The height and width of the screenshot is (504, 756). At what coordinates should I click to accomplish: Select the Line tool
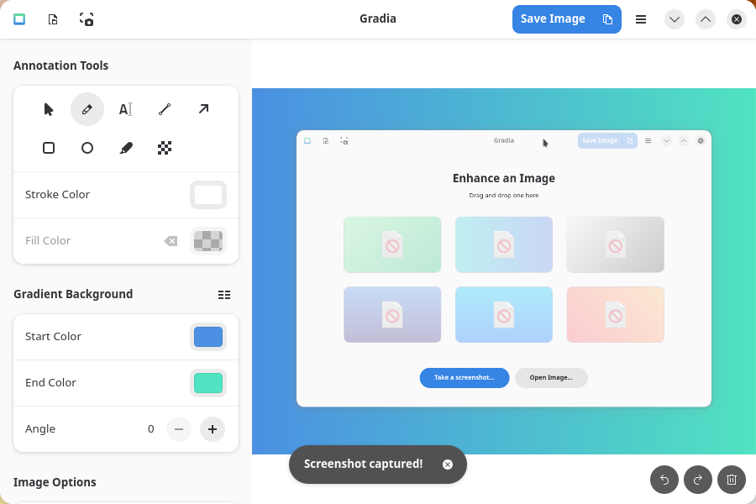pos(165,109)
